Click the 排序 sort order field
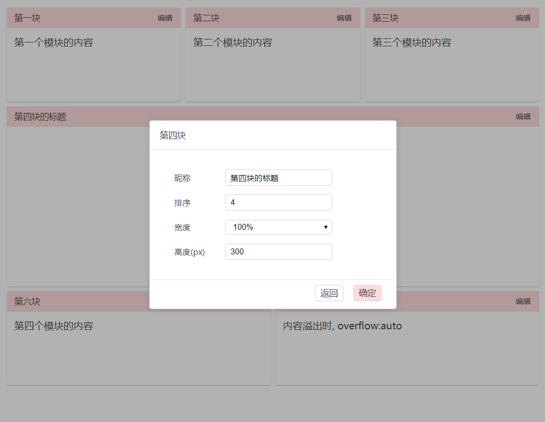Screen dimensions: 545x422 (x=278, y=202)
